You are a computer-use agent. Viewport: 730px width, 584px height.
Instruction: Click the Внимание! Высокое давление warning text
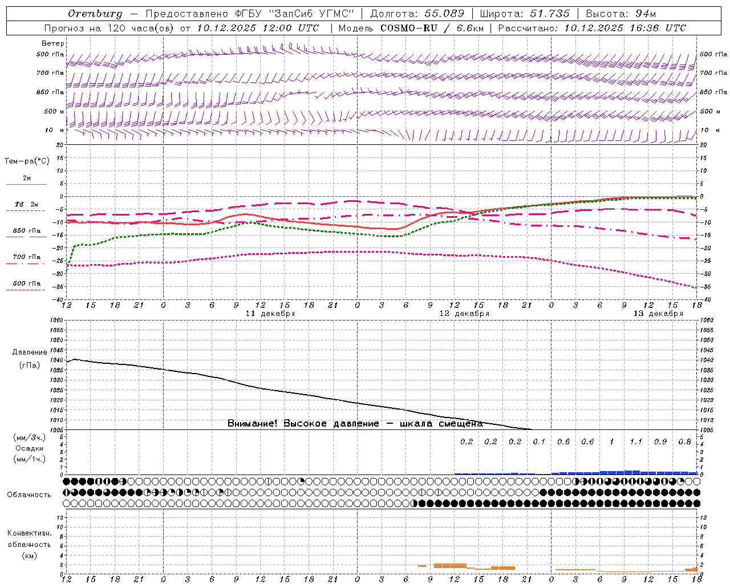[355, 424]
